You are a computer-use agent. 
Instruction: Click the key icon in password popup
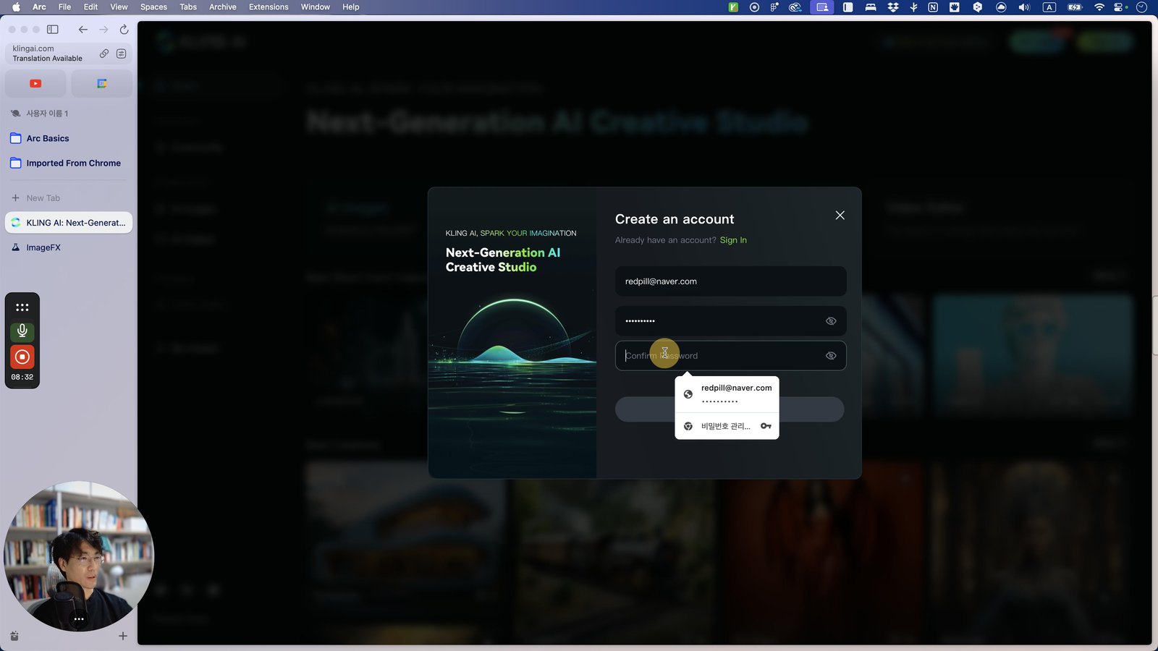[x=766, y=426]
